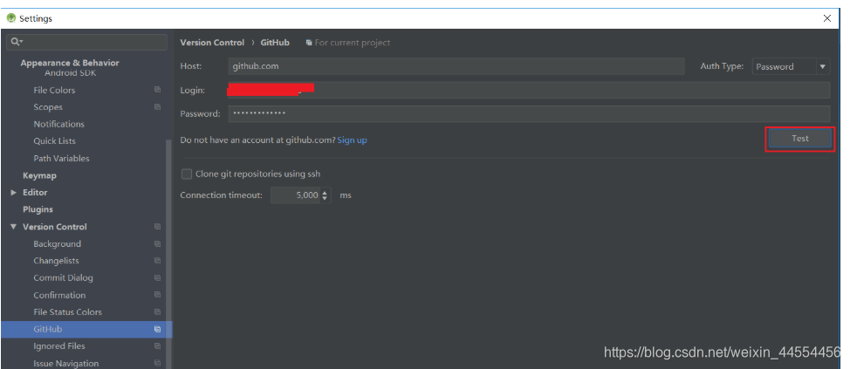Open Changelists settings page
Image resolution: width=850 pixels, height=369 pixels.
click(x=56, y=261)
